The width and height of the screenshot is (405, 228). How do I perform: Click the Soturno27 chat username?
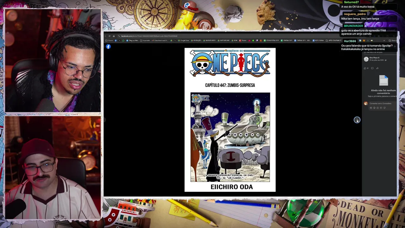point(352,2)
